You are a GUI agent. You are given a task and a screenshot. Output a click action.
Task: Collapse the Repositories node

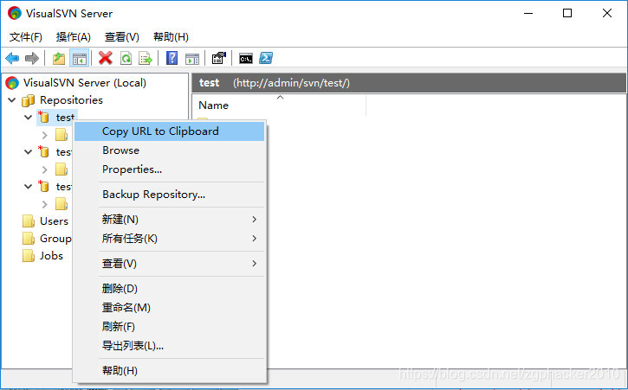coord(12,100)
